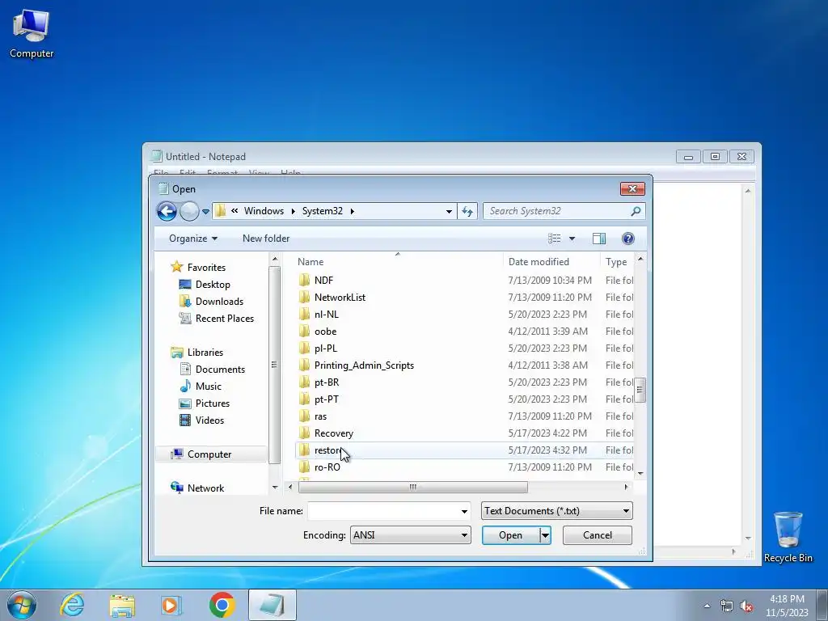828x621 pixels.
Task: Click the New folder button
Action: (266, 239)
